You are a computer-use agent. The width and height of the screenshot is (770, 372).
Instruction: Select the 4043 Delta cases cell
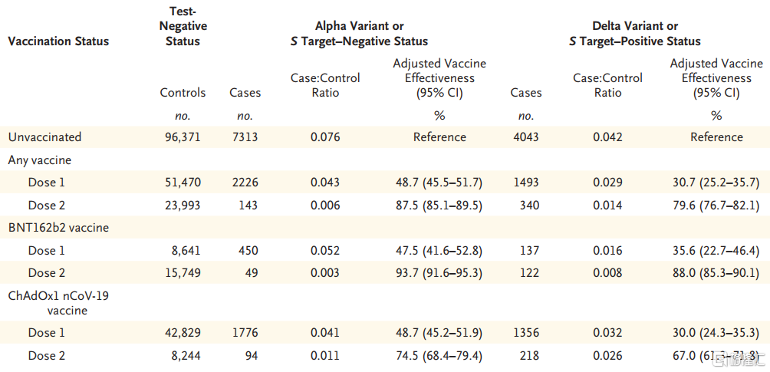tap(525, 137)
